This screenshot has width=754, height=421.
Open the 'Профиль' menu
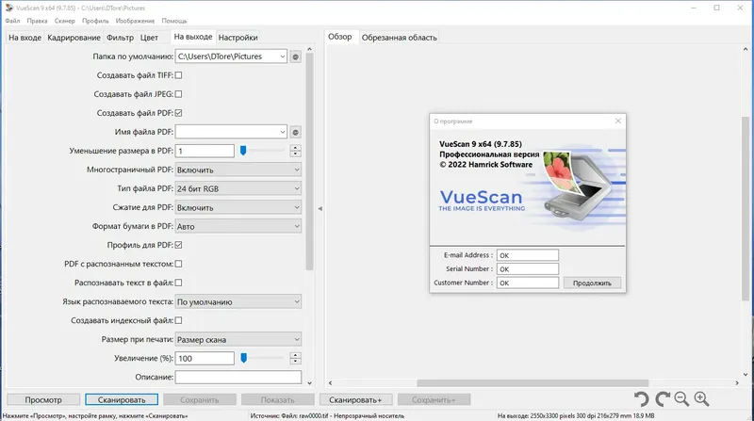(95, 21)
